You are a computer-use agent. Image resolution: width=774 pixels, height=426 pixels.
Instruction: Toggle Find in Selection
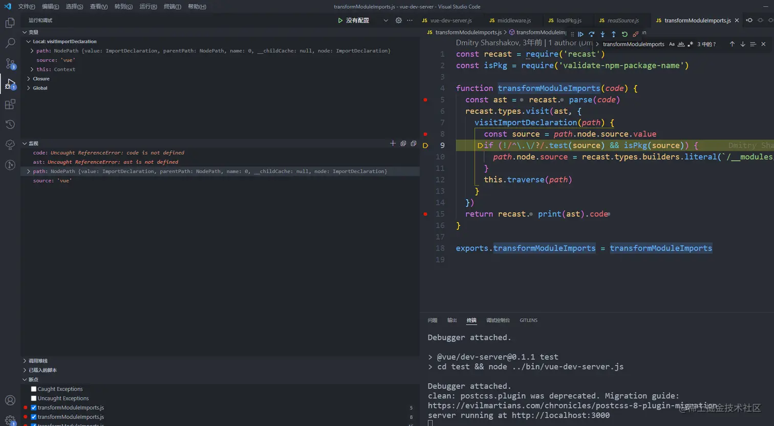752,44
